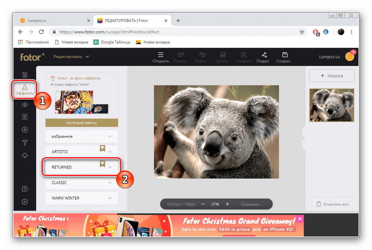Open the first Новая вкладка bookmark
The image size is (372, 250).
(x=71, y=42)
